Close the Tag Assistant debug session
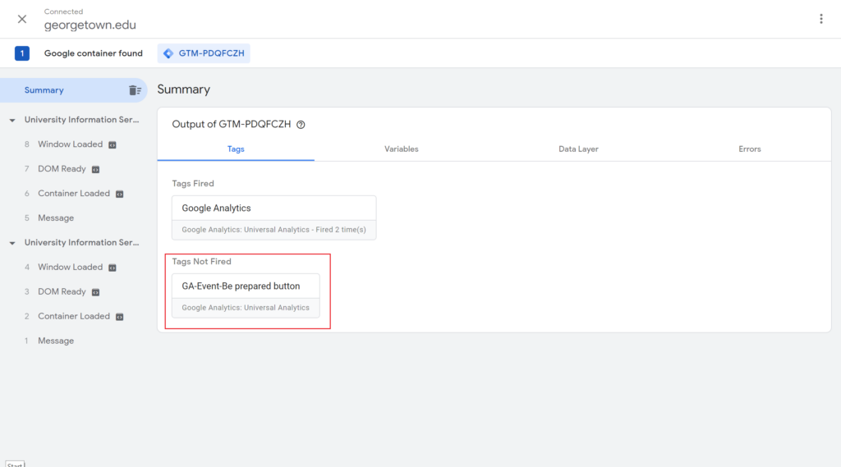 click(22, 20)
